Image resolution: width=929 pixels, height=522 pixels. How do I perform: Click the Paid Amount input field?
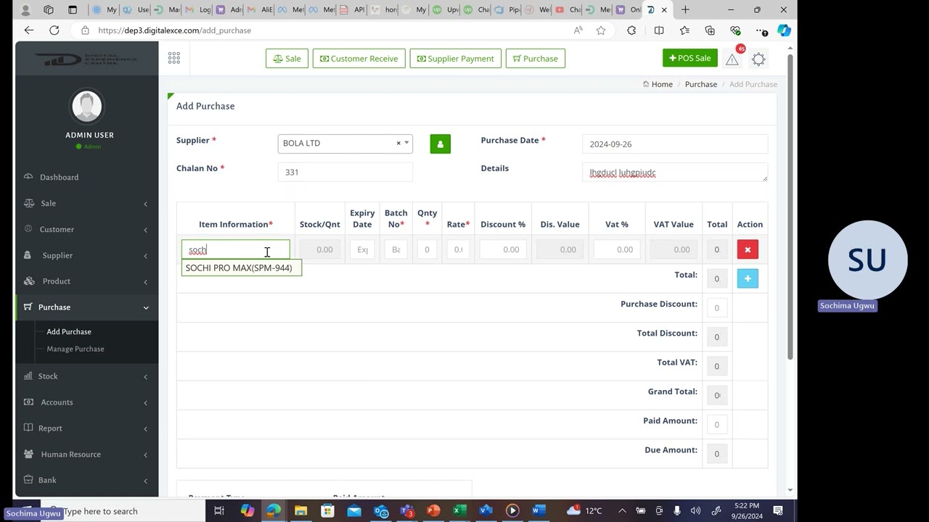click(716, 425)
